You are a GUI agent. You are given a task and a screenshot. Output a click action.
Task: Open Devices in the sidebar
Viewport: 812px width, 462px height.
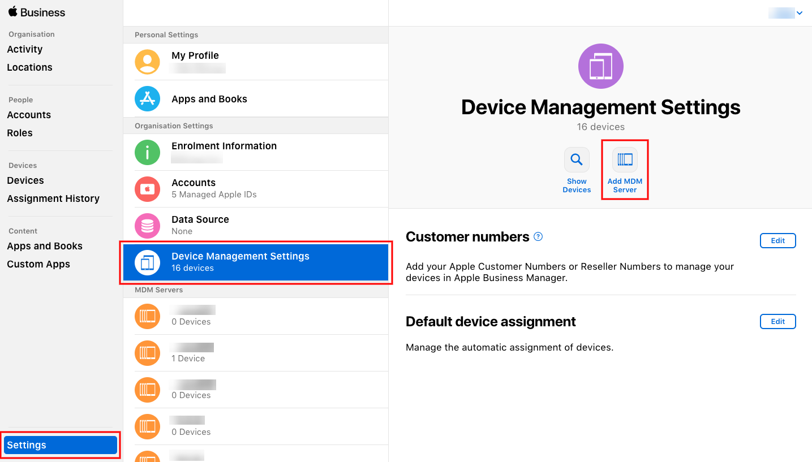pos(25,180)
